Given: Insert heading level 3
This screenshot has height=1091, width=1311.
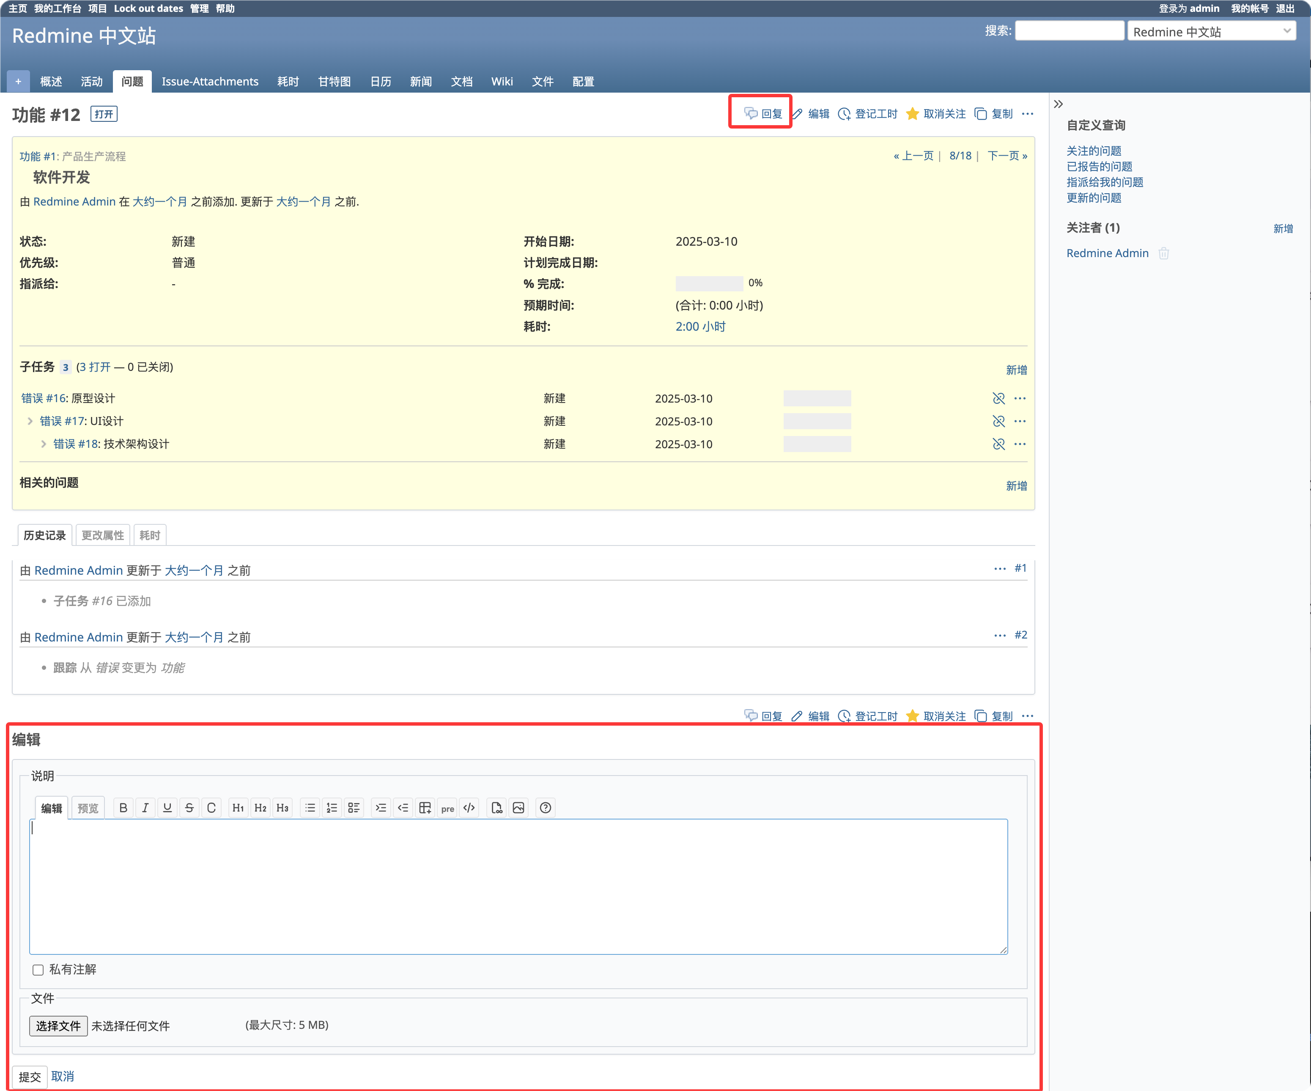Looking at the screenshot, I should [282, 808].
